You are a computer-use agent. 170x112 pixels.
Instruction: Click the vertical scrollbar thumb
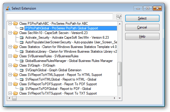point(119,74)
